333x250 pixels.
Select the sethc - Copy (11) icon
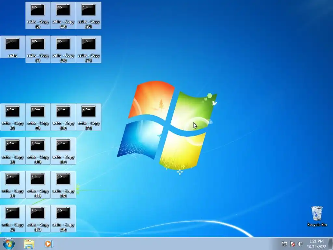coord(38,185)
